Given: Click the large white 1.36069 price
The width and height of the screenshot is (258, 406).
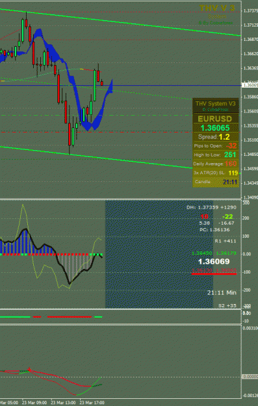Looking at the screenshot, I should pyautogui.click(x=214, y=262).
